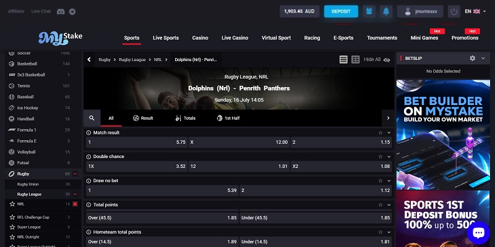Open the Live Chat link
This screenshot has height=247, width=495.
41,11
